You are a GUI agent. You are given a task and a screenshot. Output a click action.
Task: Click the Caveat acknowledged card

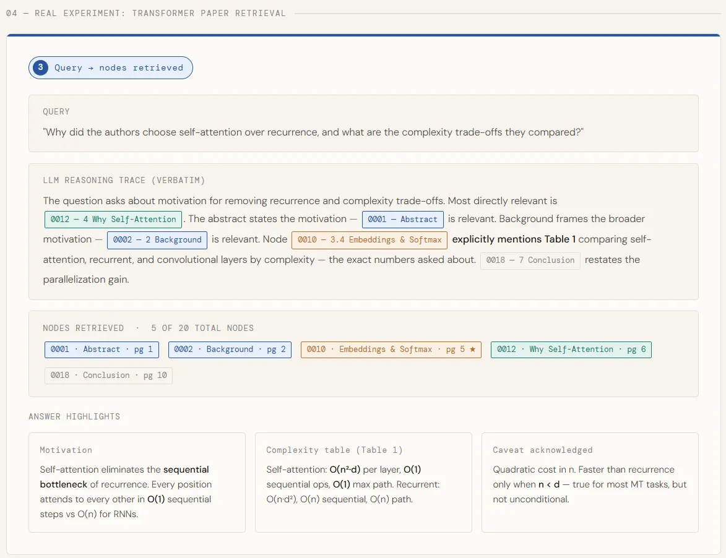coord(590,483)
